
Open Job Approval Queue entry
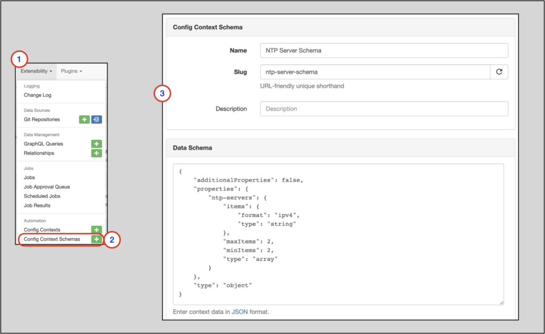pyautogui.click(x=47, y=187)
